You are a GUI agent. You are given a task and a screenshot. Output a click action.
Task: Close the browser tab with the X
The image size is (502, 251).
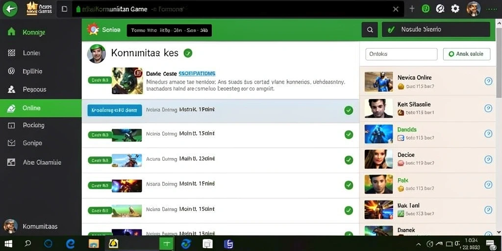pos(396,9)
